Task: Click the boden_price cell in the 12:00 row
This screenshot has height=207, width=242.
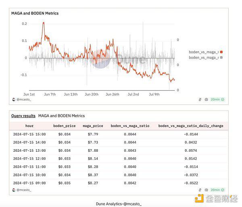Action: tap(65, 159)
